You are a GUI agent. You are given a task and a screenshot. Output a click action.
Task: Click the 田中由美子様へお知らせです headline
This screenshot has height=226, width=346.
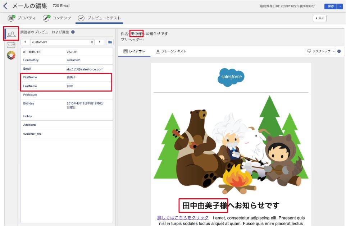(231, 206)
